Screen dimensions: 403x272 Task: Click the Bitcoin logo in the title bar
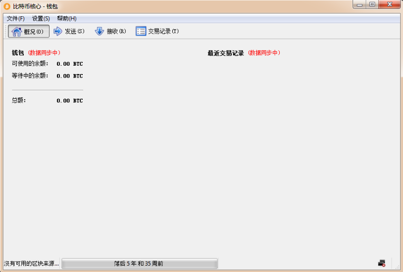[x=7, y=6]
